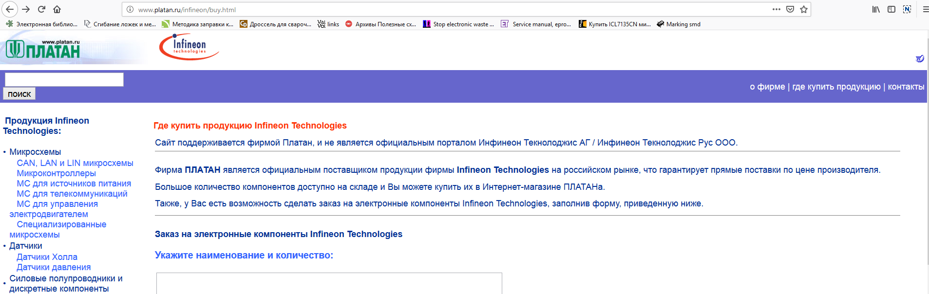Click 'Заказ на электронные компоненты' heading
The image size is (929, 294).
click(279, 234)
